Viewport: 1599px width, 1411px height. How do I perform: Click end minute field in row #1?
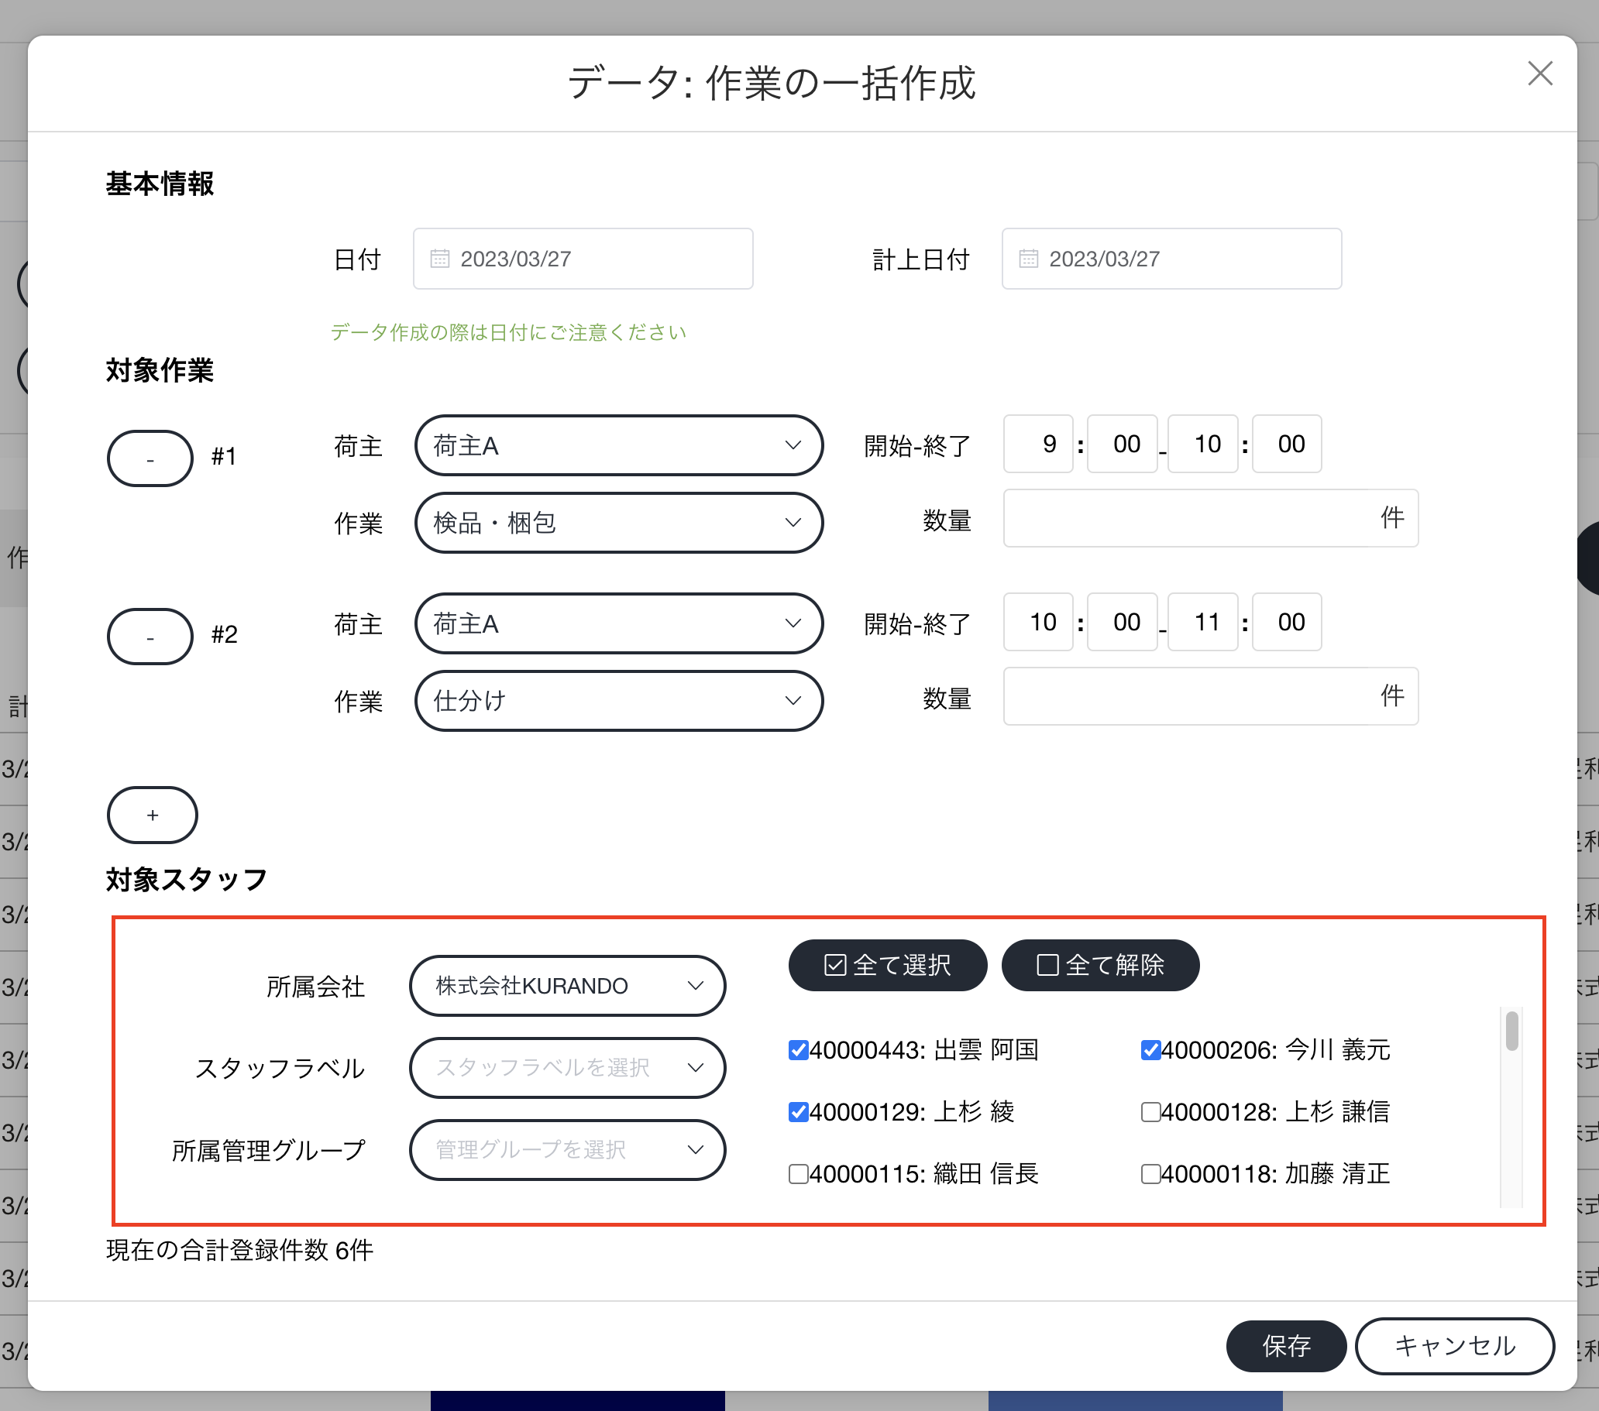(x=1287, y=444)
